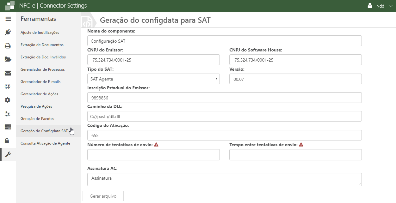
Task: Select the wrench tools sidebar icon
Action: pyautogui.click(x=8, y=154)
